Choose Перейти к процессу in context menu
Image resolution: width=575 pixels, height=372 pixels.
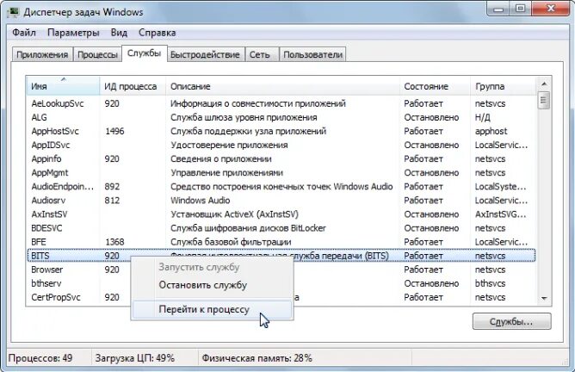pos(213,310)
